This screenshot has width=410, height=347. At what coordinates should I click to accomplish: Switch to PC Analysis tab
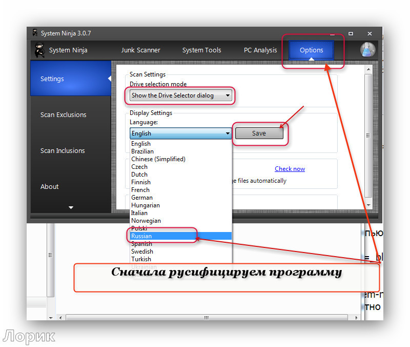[260, 50]
